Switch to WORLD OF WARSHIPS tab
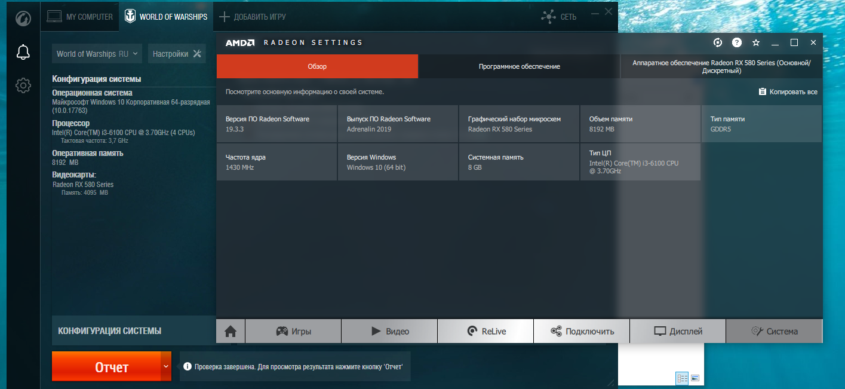 coord(165,17)
